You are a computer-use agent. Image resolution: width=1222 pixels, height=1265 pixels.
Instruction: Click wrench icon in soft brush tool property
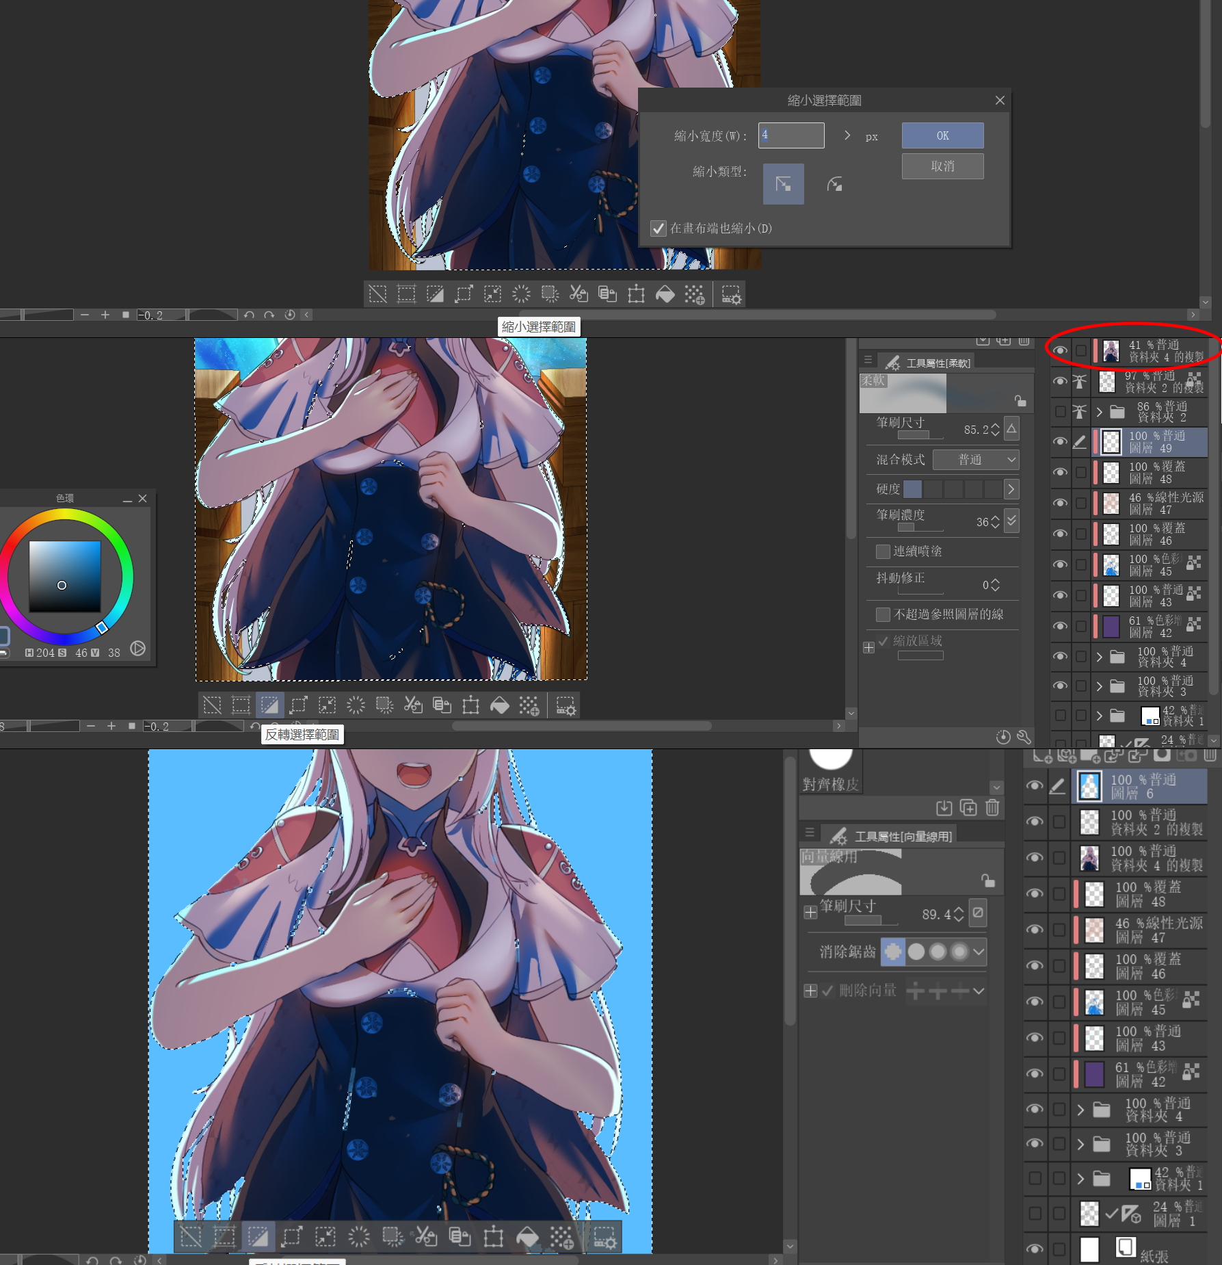pyautogui.click(x=1024, y=737)
